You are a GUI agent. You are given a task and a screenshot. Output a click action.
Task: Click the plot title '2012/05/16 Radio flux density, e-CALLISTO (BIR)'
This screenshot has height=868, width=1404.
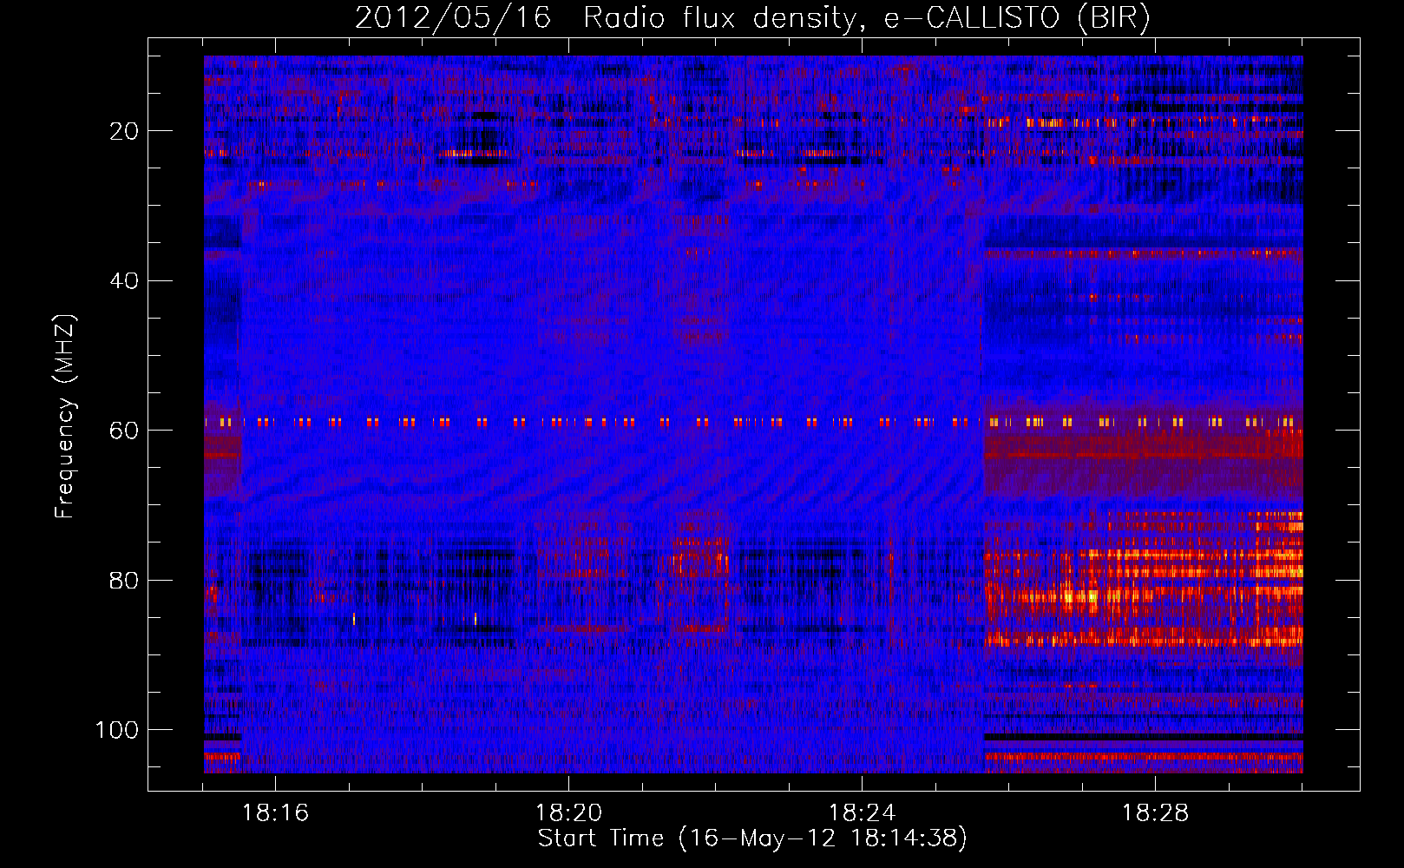752,18
